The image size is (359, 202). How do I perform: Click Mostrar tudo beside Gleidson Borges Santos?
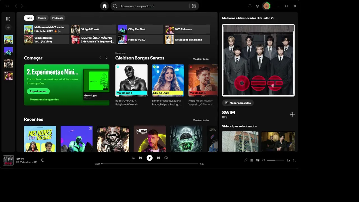pyautogui.click(x=201, y=59)
